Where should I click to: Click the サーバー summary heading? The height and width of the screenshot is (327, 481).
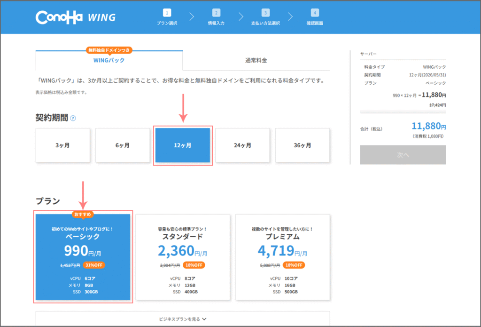tap(368, 54)
